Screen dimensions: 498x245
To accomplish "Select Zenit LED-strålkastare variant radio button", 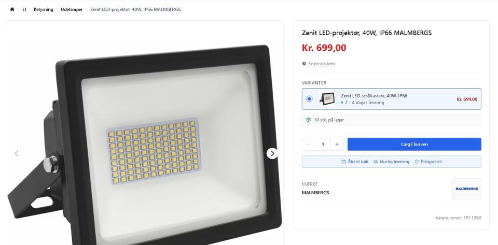I will click(310, 99).
